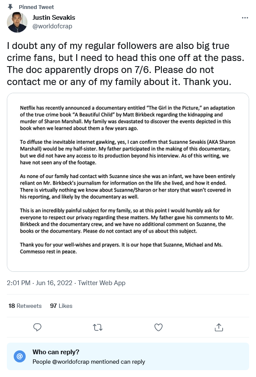The height and width of the screenshot is (377, 256).
Task: View the 97 Likes list
Action: (61, 306)
